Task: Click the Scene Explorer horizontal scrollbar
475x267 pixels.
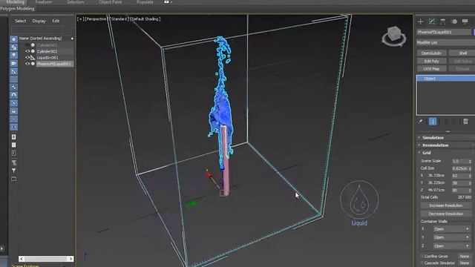Action: pyautogui.click(x=46, y=259)
